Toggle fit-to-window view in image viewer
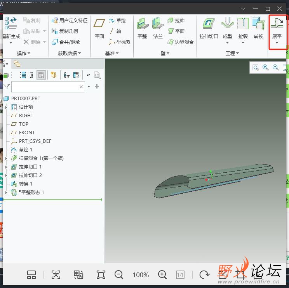This screenshot has height=288, width=289. pos(101,275)
